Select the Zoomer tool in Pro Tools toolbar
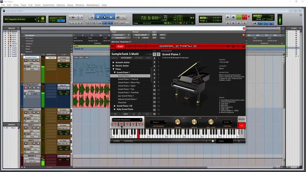The width and height of the screenshot is (306, 172). point(91,17)
